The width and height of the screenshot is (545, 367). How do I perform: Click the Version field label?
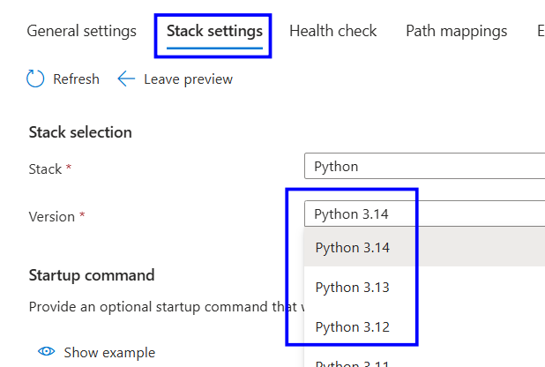[52, 217]
